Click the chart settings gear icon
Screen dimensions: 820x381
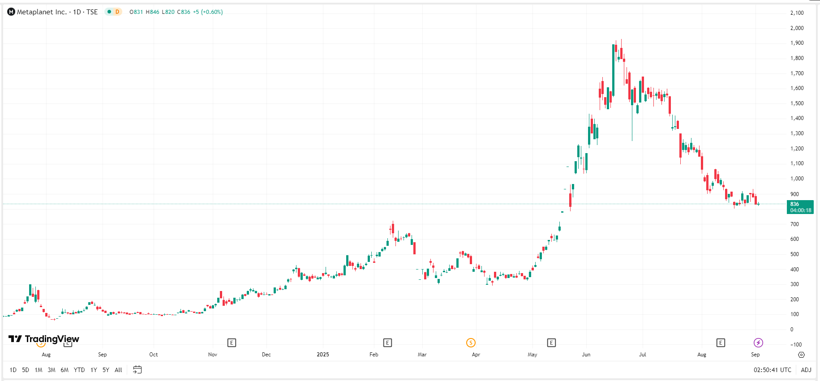pyautogui.click(x=801, y=355)
